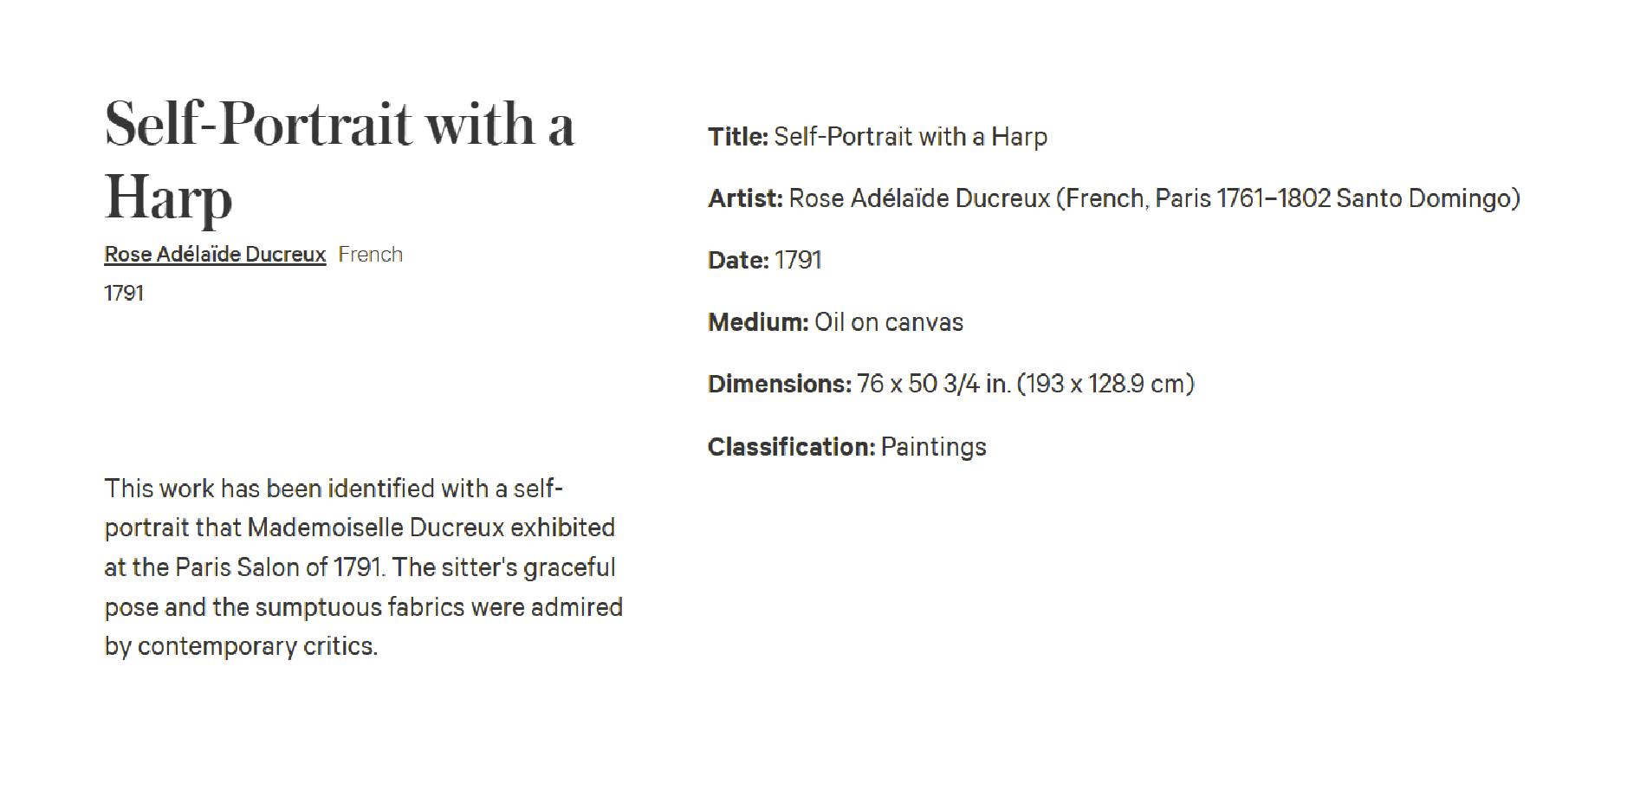Click the Mademoiselle Ducreux text in description
This screenshot has height=790, width=1640.
[x=376, y=528]
